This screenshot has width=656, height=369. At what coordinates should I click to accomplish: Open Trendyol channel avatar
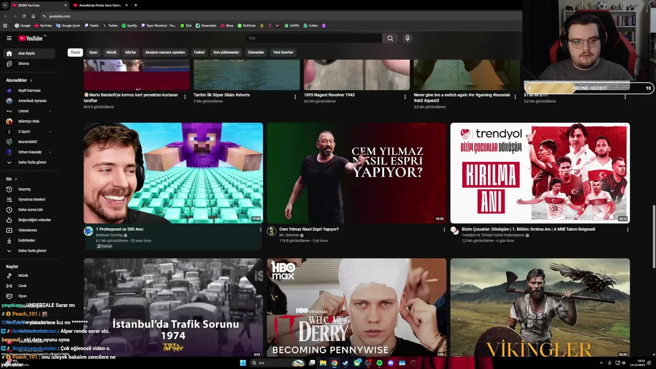point(455,231)
